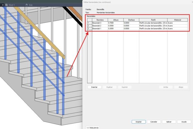Viewport: 193px width, 129px height.
Task: Click the Material cell of Barandal 3
Action: coord(177,23)
